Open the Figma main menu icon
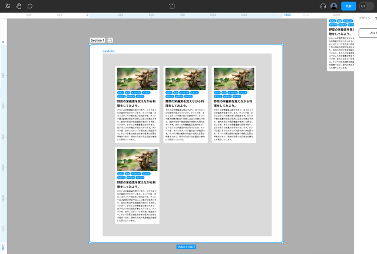Screen dimensions: 377x254 [x=7, y=6]
